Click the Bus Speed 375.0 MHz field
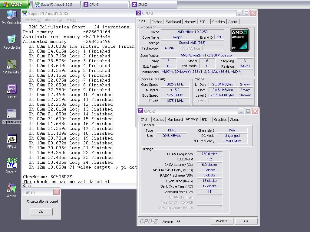This screenshot has height=232, width=310. (175, 95)
